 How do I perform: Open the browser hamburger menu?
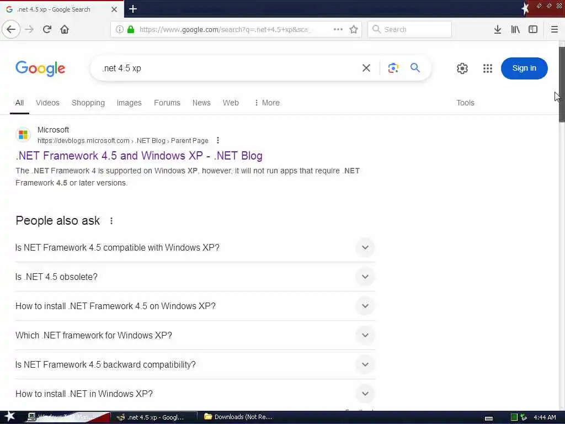point(555,29)
